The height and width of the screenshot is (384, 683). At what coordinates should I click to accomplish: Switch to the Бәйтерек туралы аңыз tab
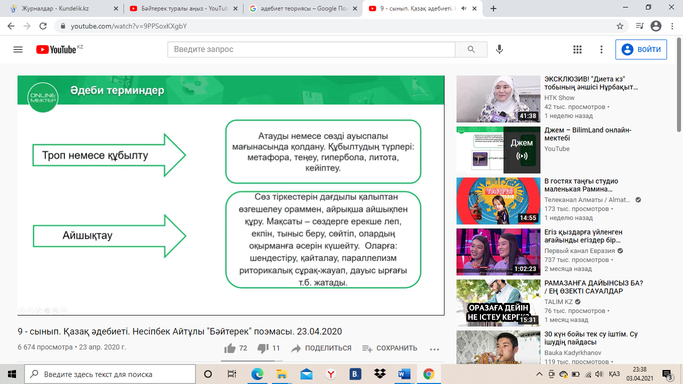(183, 8)
